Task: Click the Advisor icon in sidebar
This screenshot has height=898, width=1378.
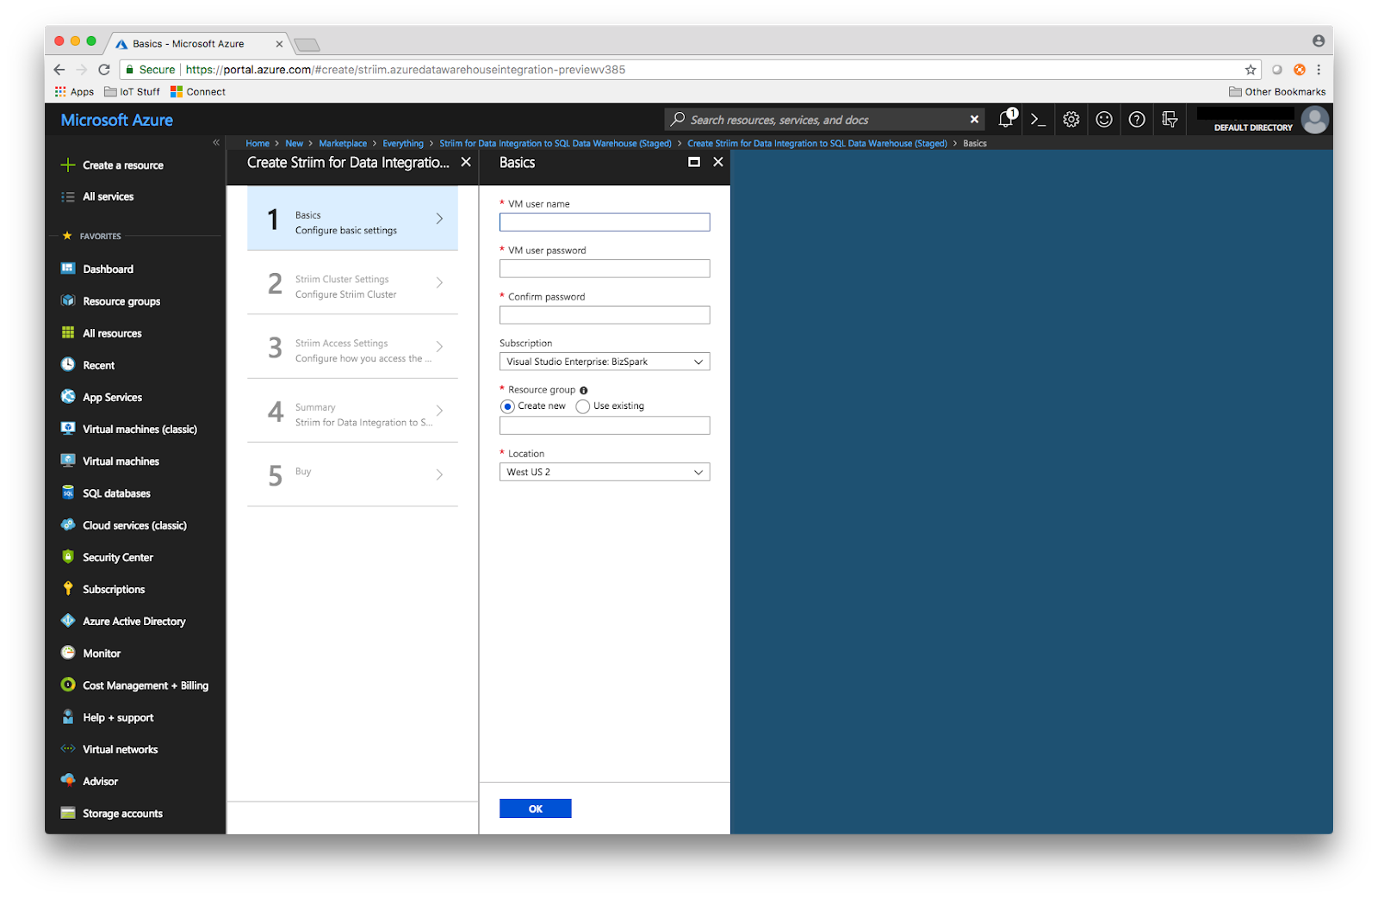Action: tap(68, 780)
